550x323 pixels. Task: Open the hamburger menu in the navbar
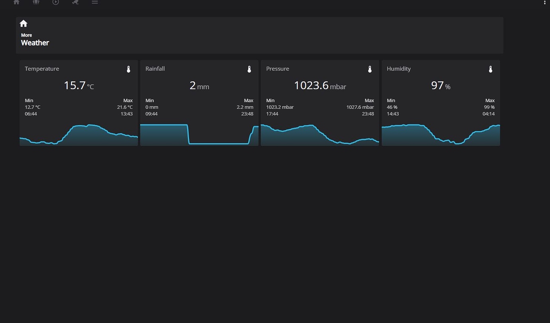tap(94, 2)
